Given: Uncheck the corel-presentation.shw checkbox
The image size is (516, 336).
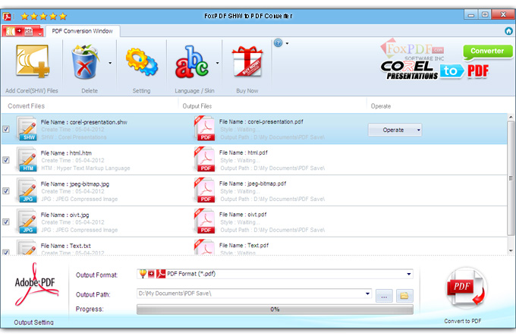Looking at the screenshot, I should (x=6, y=129).
